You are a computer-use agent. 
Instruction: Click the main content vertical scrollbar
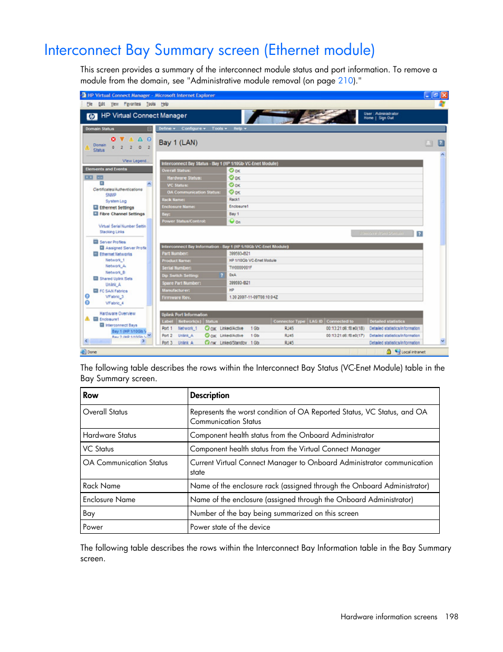coord(443,248)
